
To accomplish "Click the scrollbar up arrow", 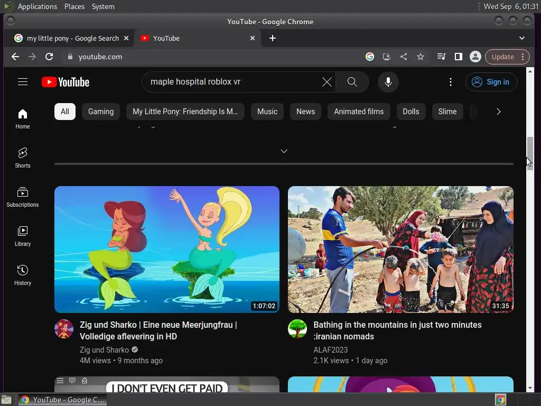I will [x=530, y=71].
